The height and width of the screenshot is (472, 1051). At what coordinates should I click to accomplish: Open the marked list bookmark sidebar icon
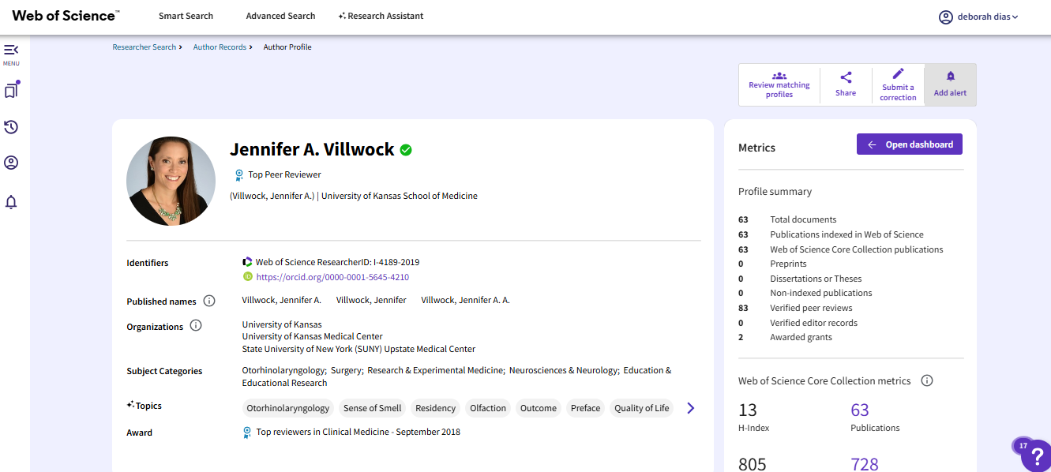point(11,89)
